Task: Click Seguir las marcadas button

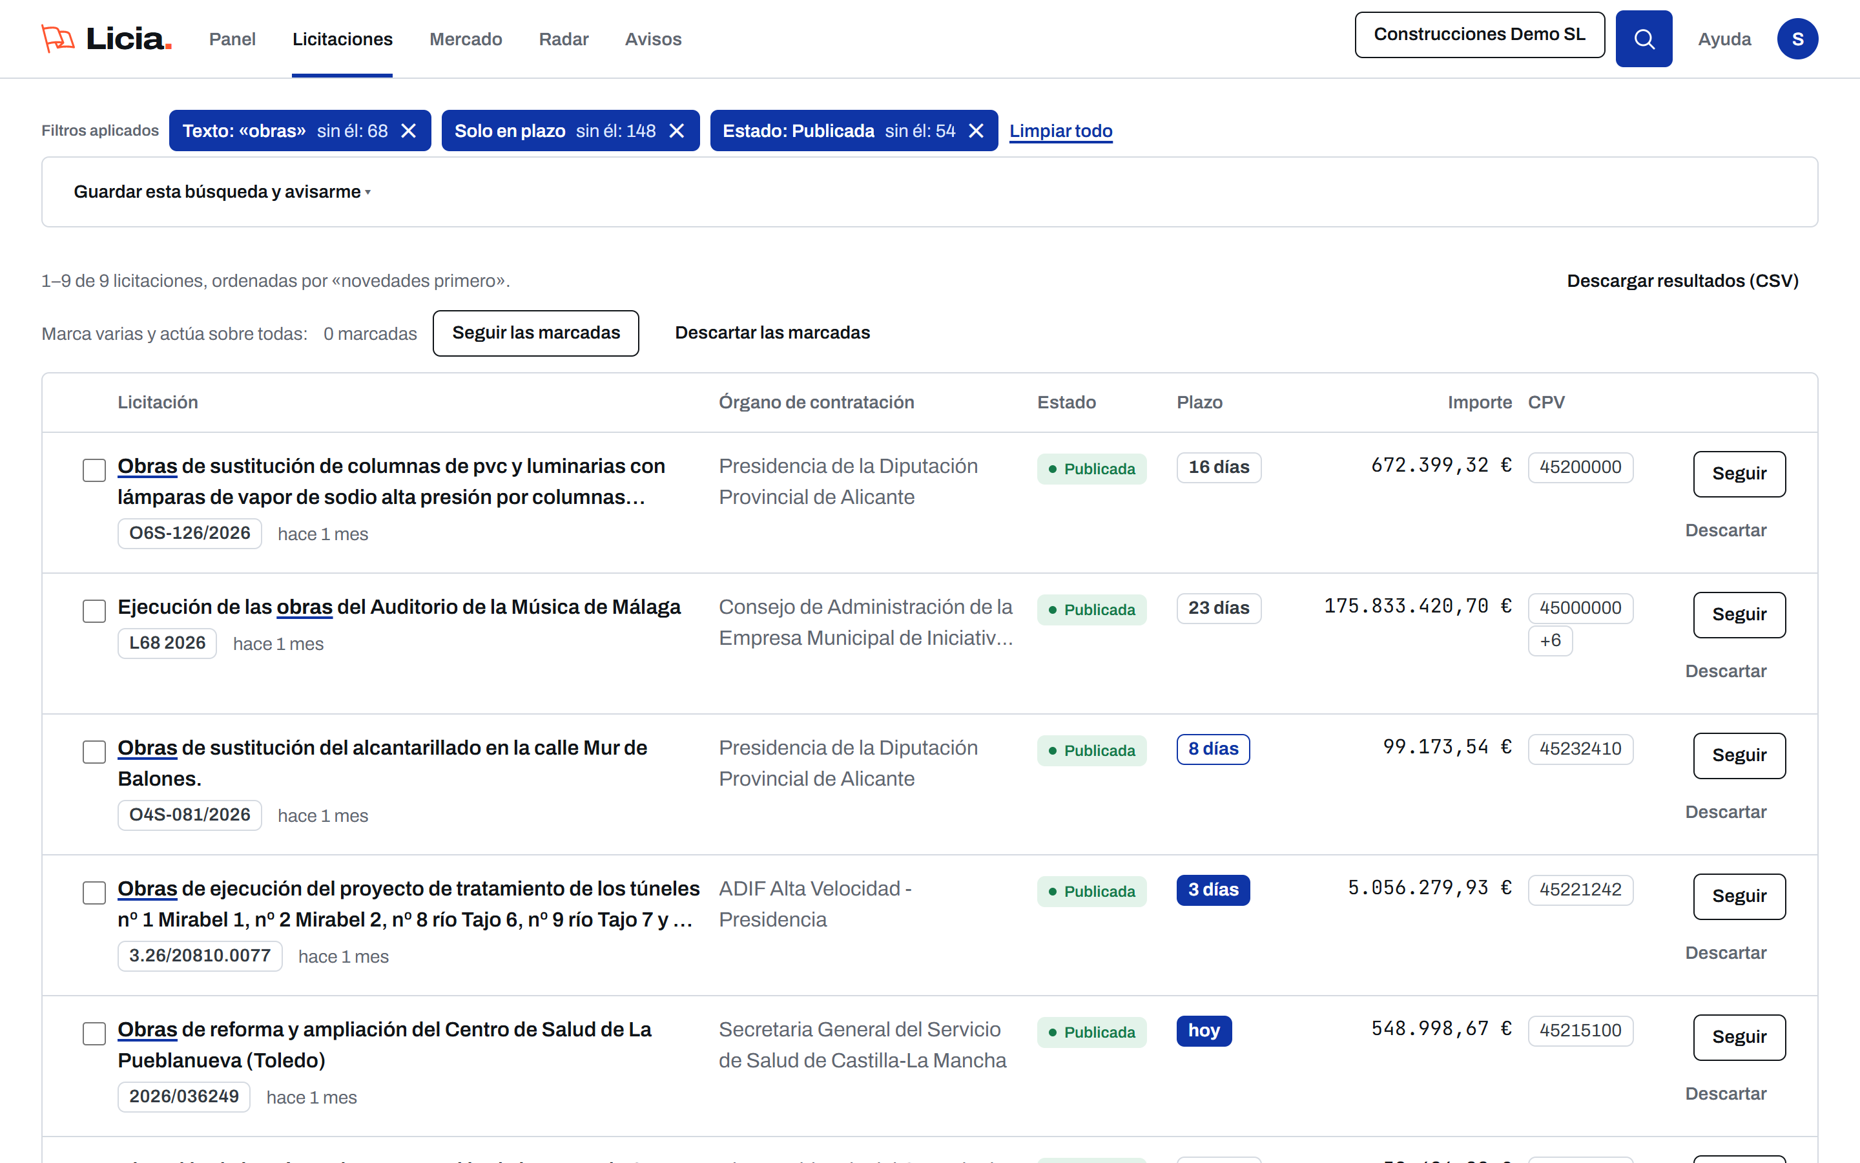Action: click(535, 333)
